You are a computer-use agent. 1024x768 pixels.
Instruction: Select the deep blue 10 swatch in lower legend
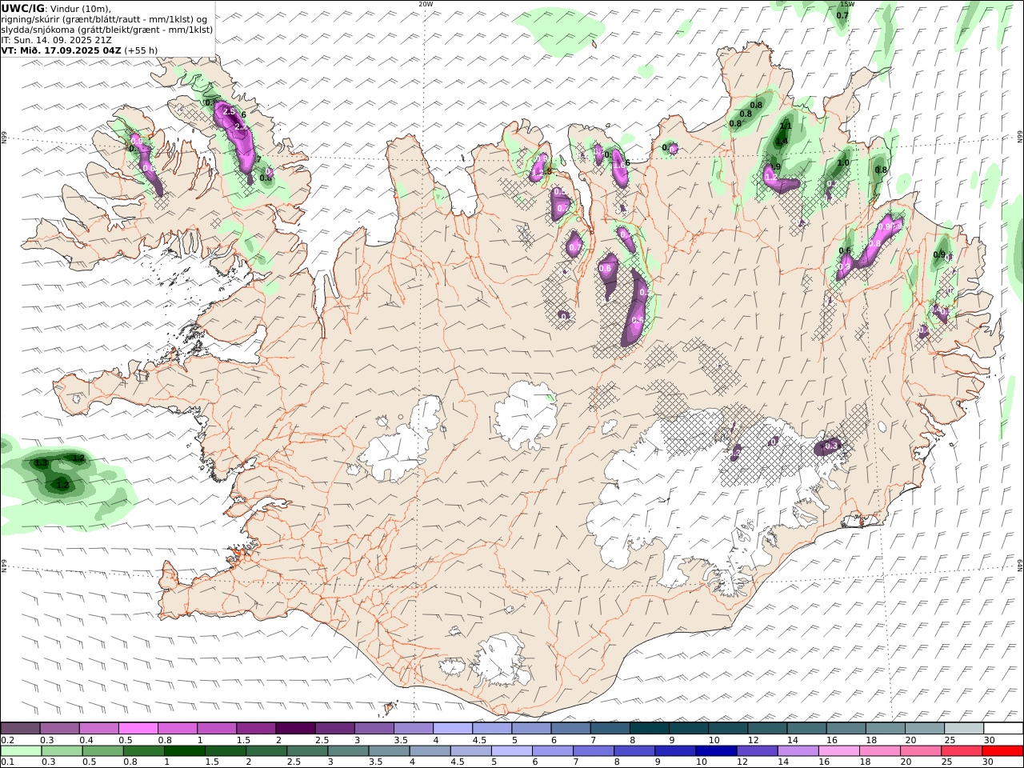716,750
